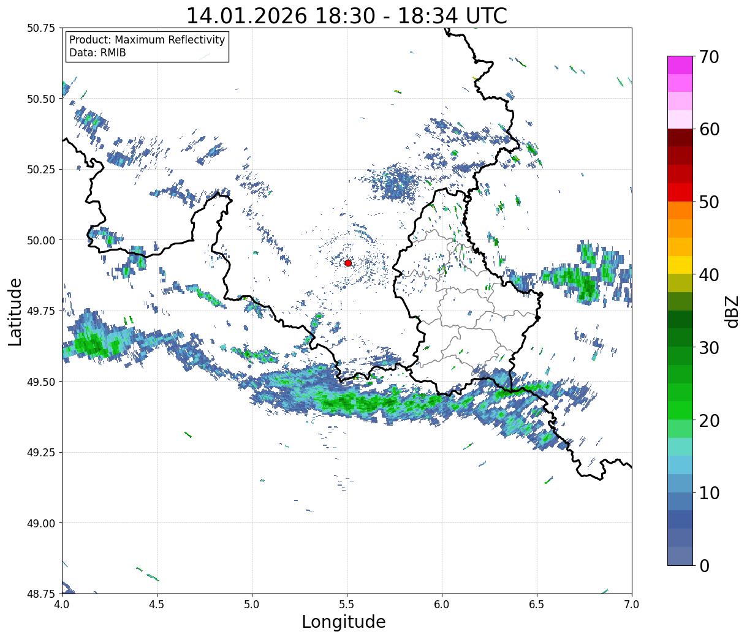
Task: Click the dark green swatch above 30 dBZ
Action: point(680,338)
